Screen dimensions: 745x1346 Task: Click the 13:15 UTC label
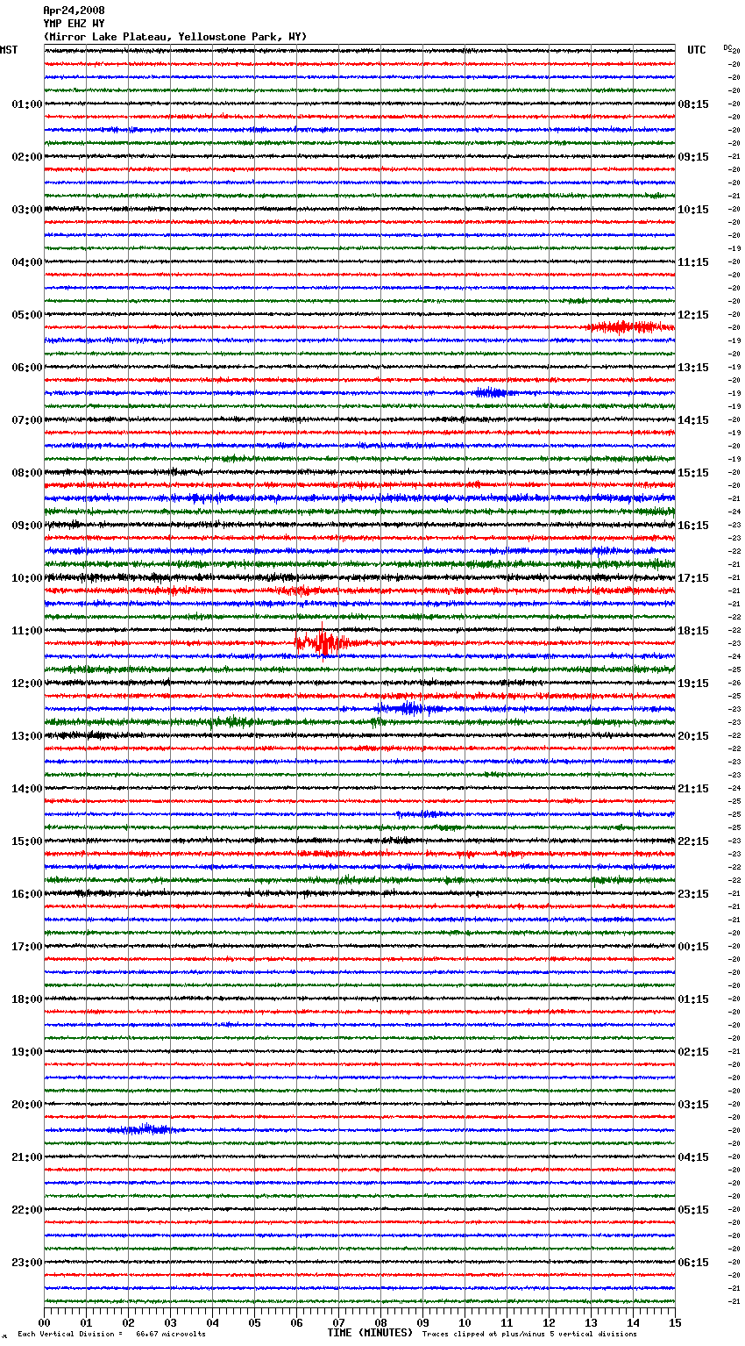pos(693,368)
